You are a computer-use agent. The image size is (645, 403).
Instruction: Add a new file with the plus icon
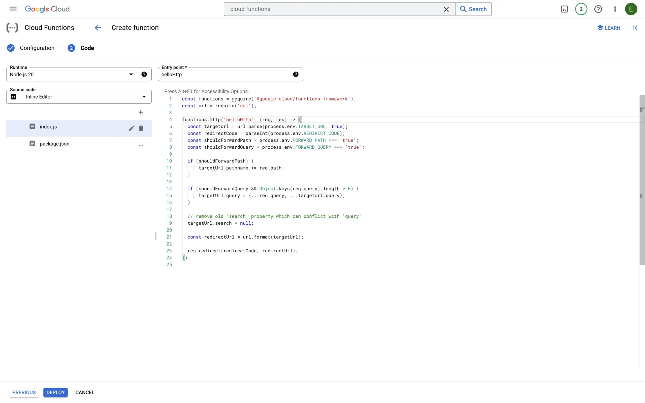141,112
